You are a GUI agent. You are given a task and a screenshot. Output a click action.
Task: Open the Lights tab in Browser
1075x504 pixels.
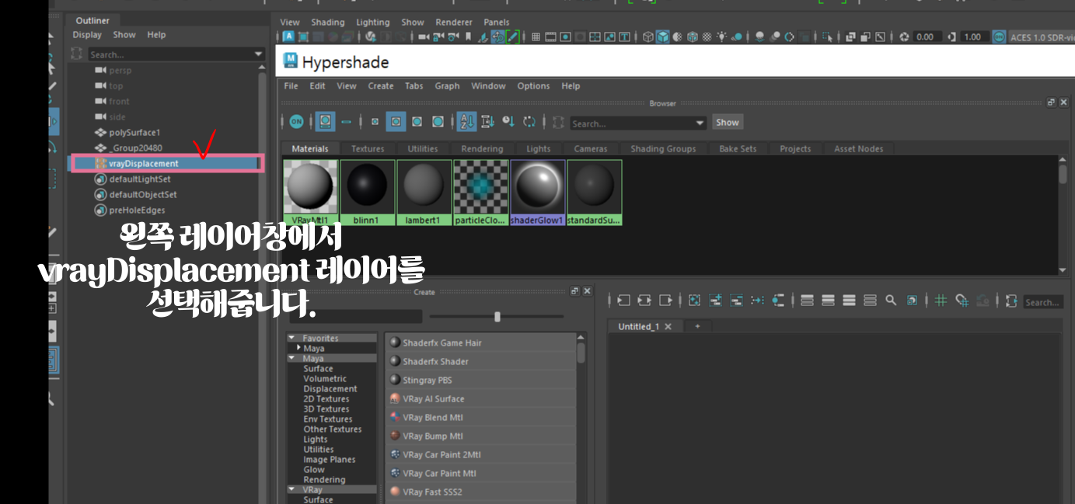click(538, 148)
